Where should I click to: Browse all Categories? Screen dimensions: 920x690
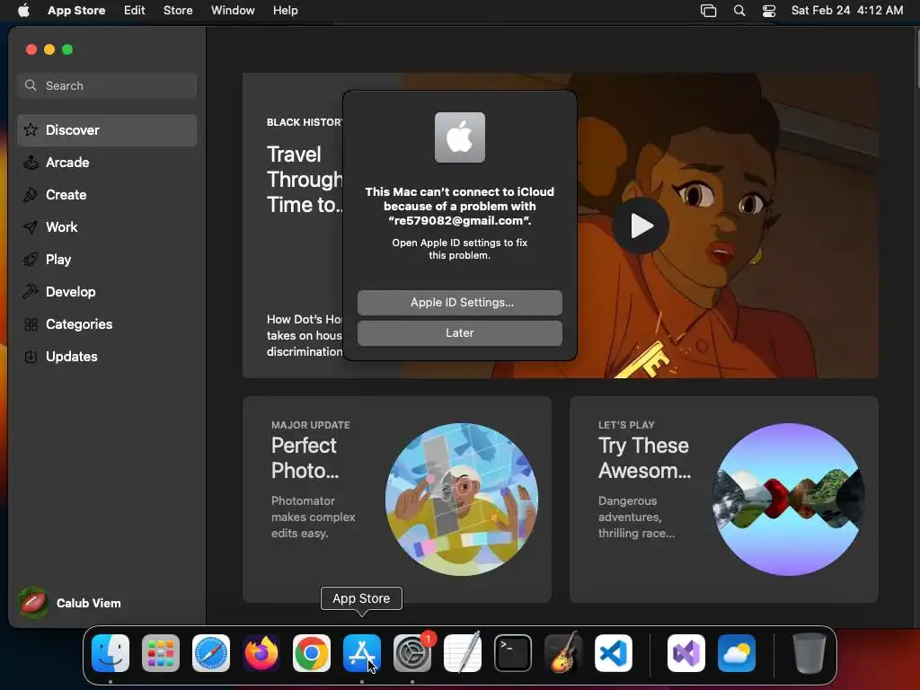(107, 323)
